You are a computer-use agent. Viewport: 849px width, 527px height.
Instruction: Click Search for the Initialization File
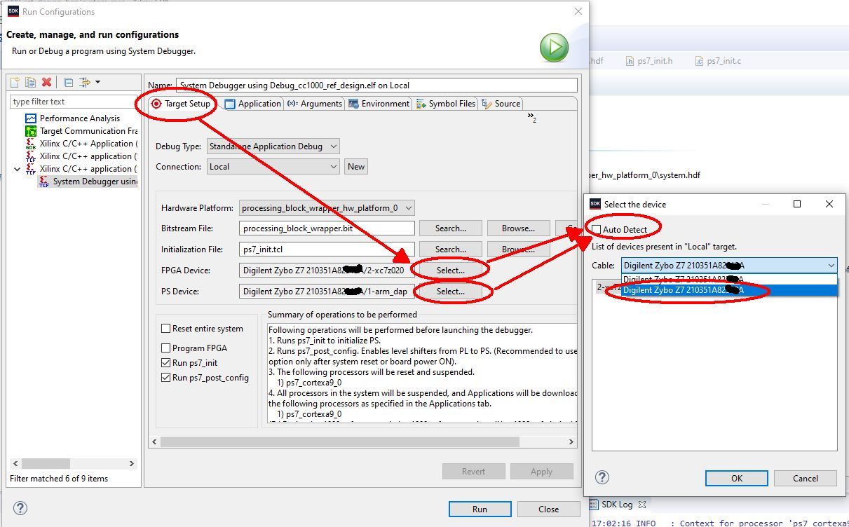(451, 249)
